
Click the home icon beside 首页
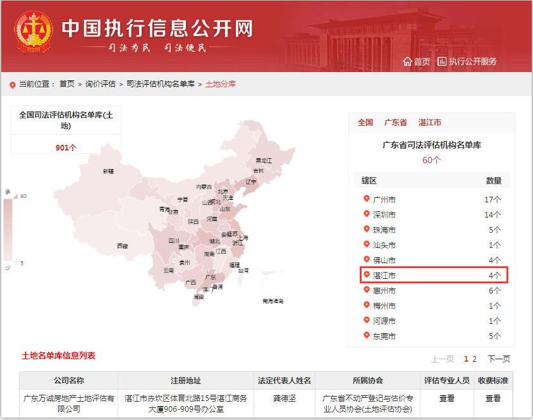(407, 61)
